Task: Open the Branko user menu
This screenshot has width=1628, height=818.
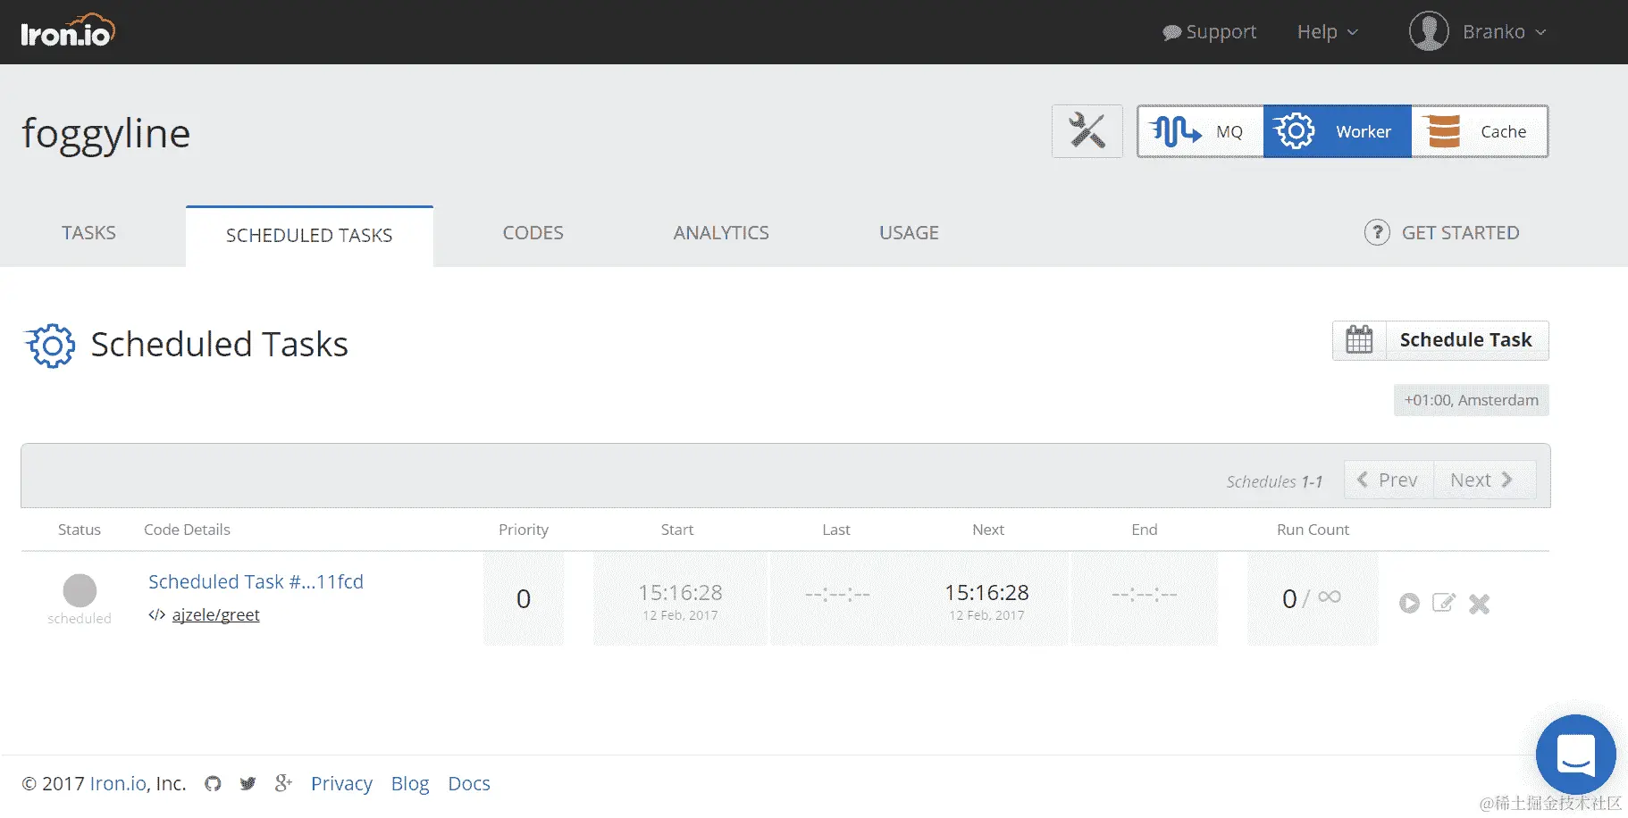Action: 1504,32
